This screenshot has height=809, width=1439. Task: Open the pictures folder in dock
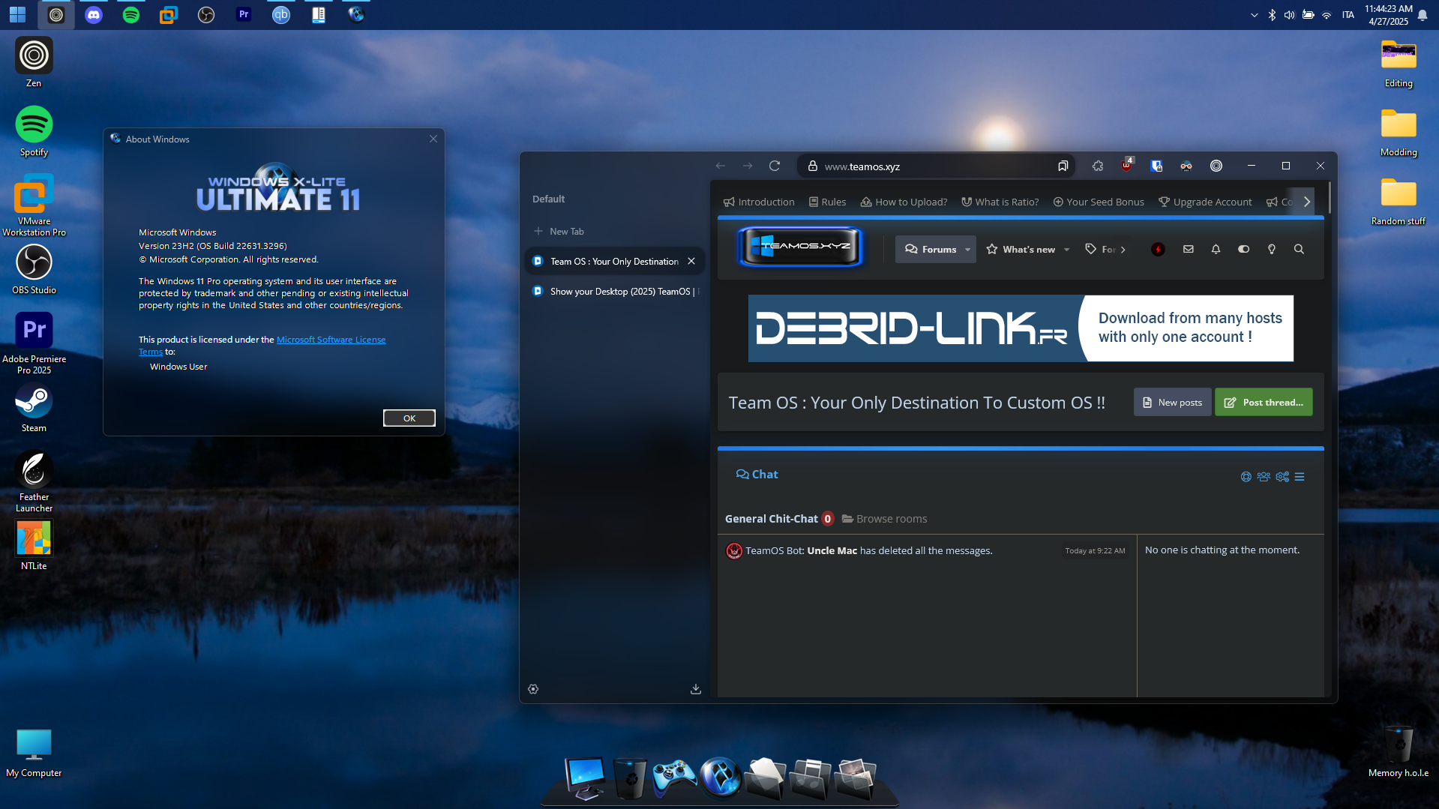coord(856,778)
